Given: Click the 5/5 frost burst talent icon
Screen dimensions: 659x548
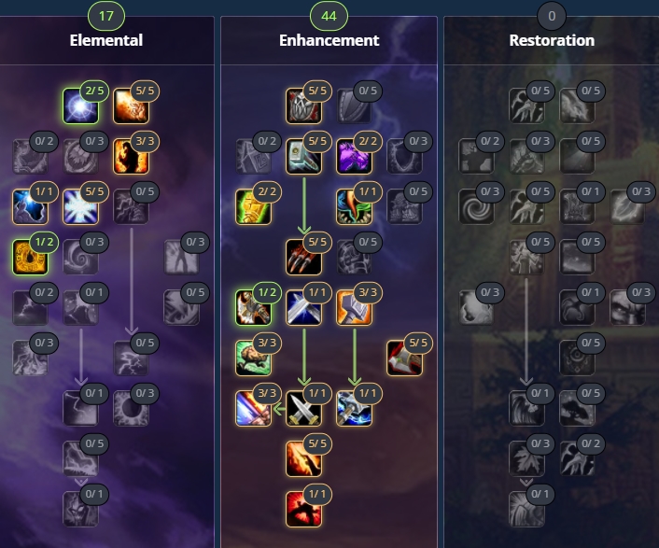Looking at the screenshot, I should coord(80,206).
